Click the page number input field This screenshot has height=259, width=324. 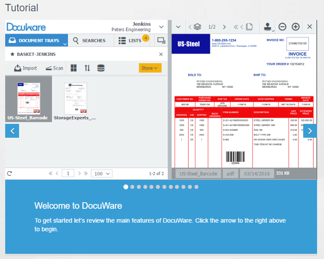point(68,174)
